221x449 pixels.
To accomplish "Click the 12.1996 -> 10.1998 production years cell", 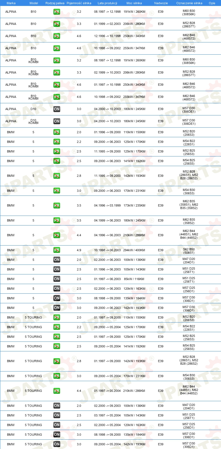I will [x=107, y=36].
